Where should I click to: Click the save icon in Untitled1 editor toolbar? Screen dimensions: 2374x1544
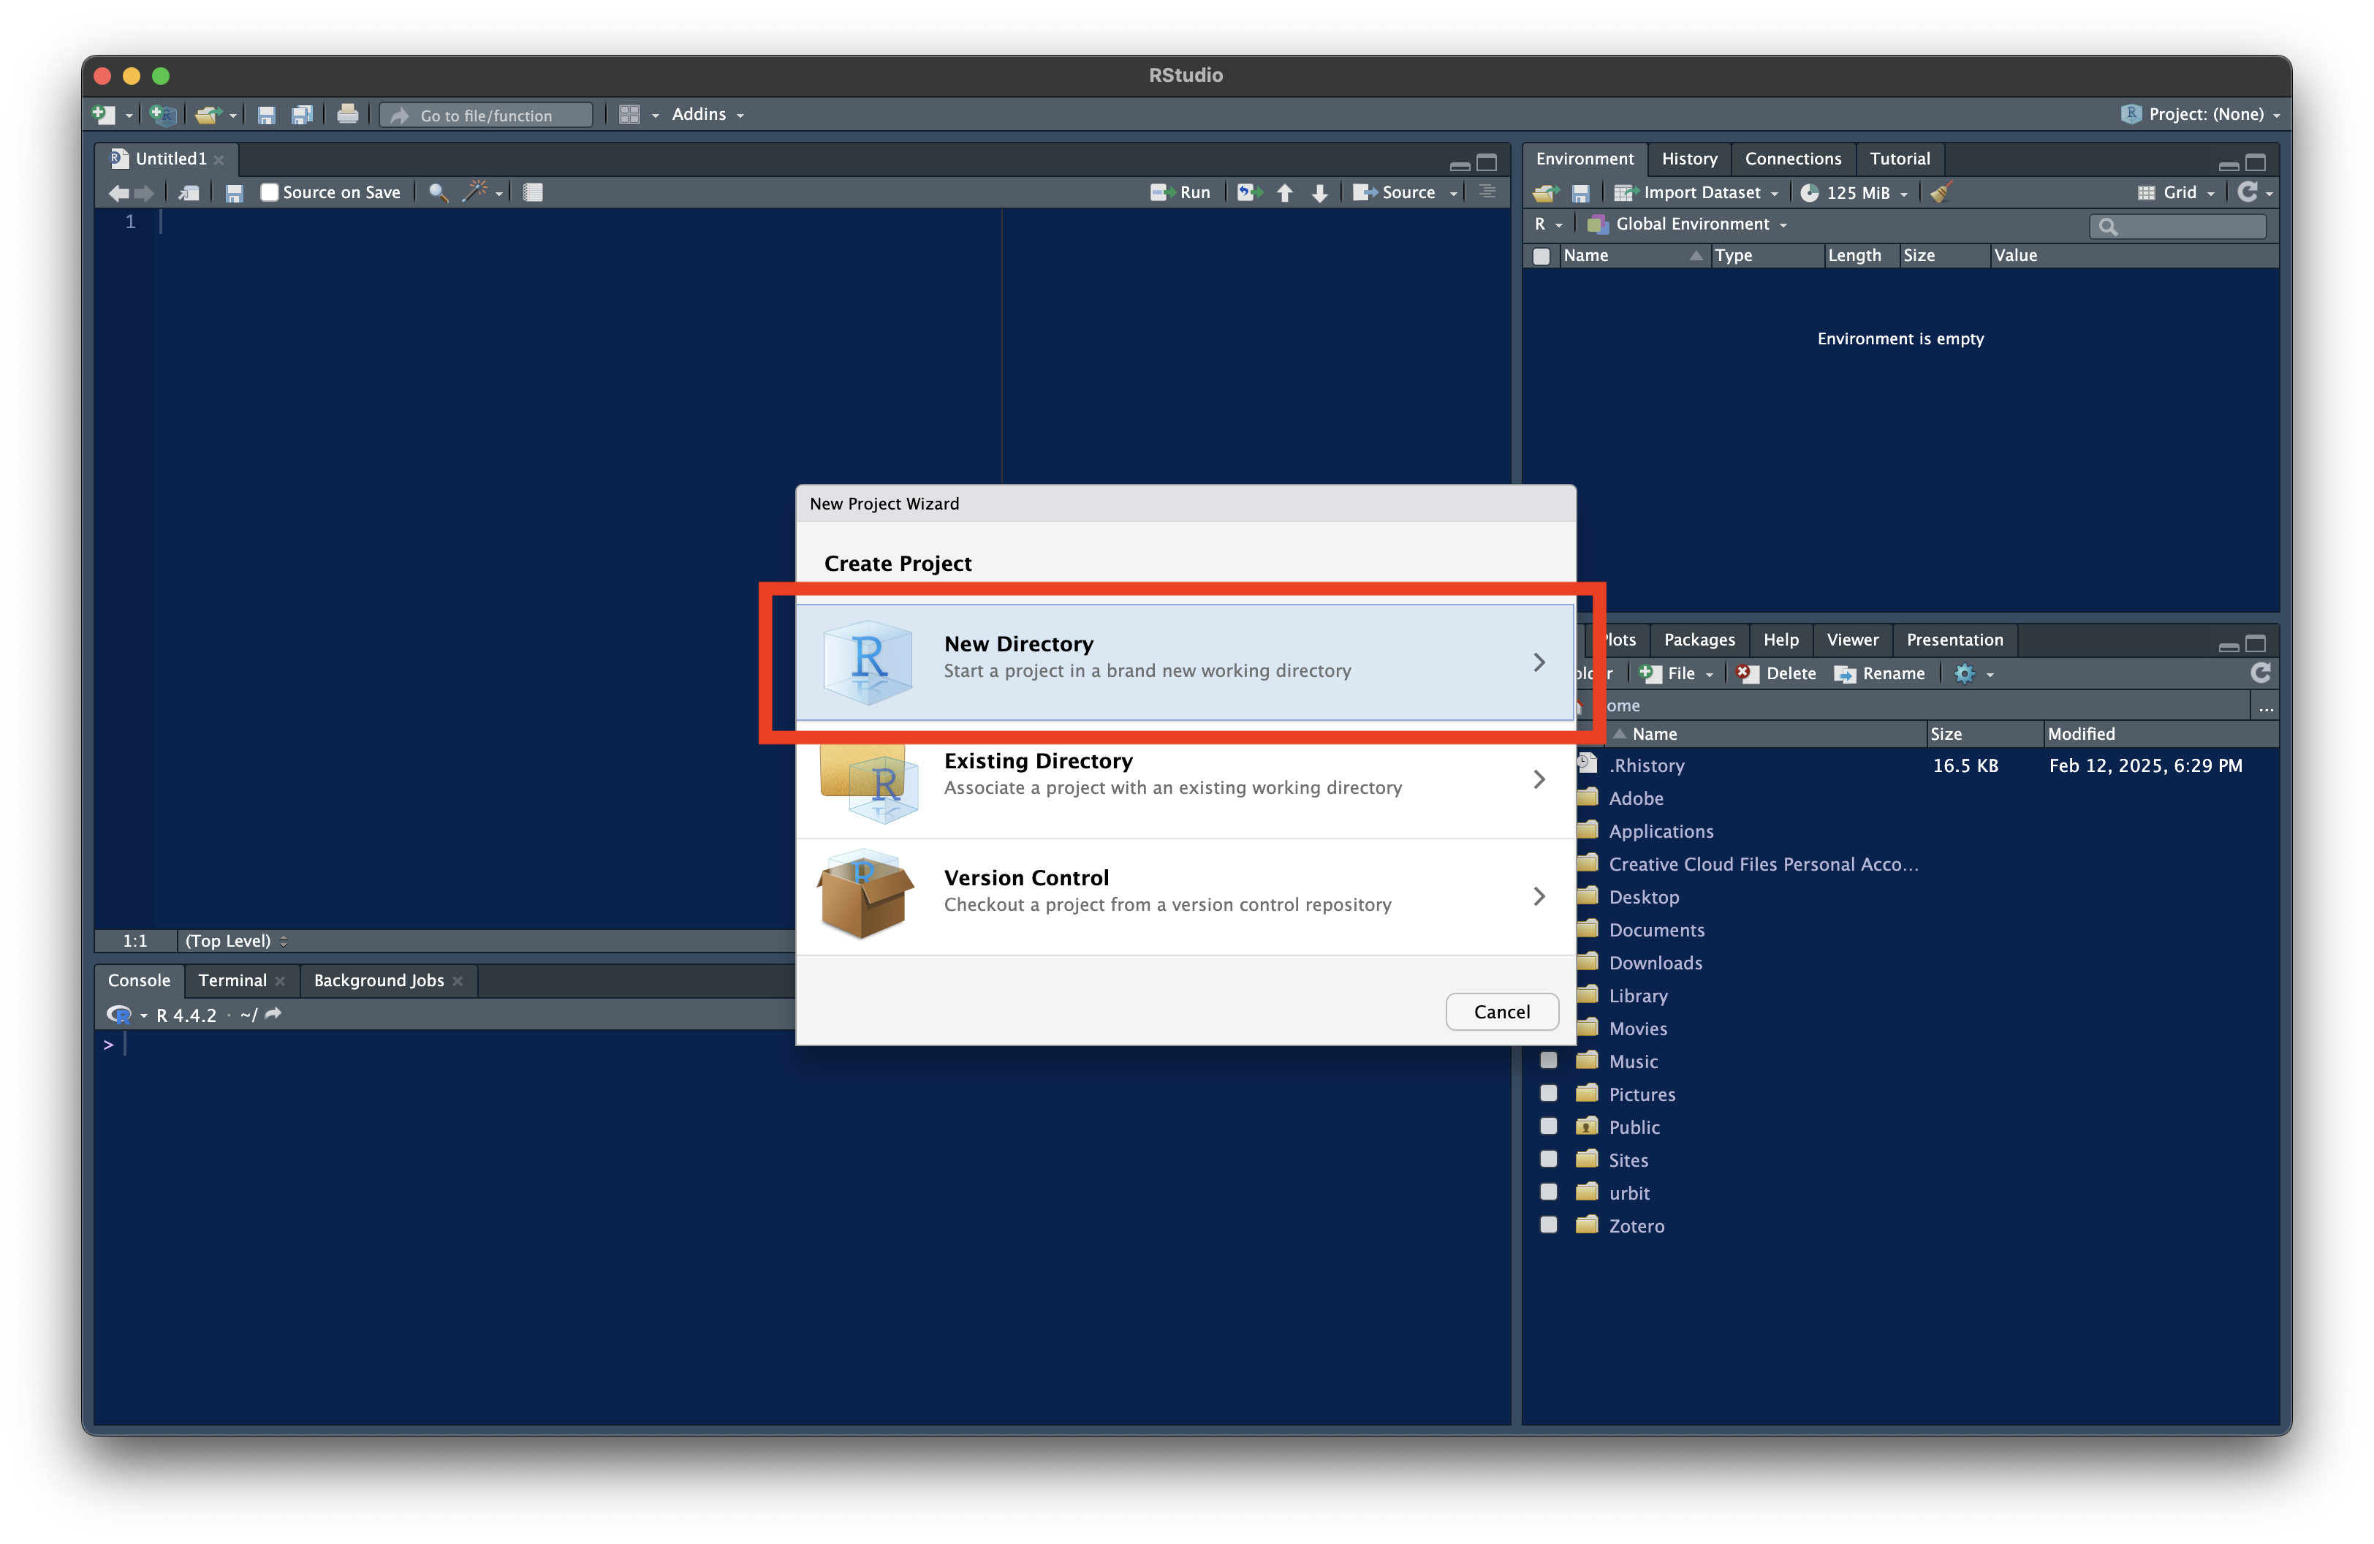pos(233,192)
